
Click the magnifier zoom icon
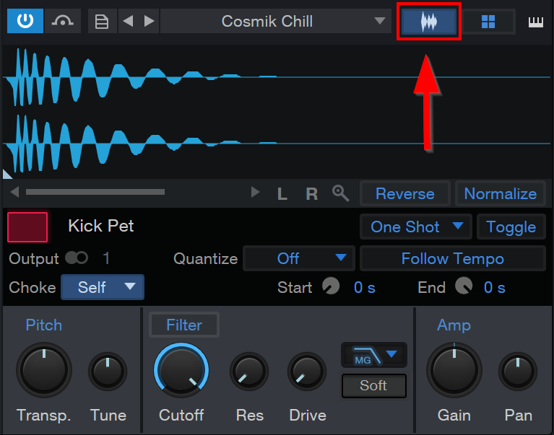point(340,193)
